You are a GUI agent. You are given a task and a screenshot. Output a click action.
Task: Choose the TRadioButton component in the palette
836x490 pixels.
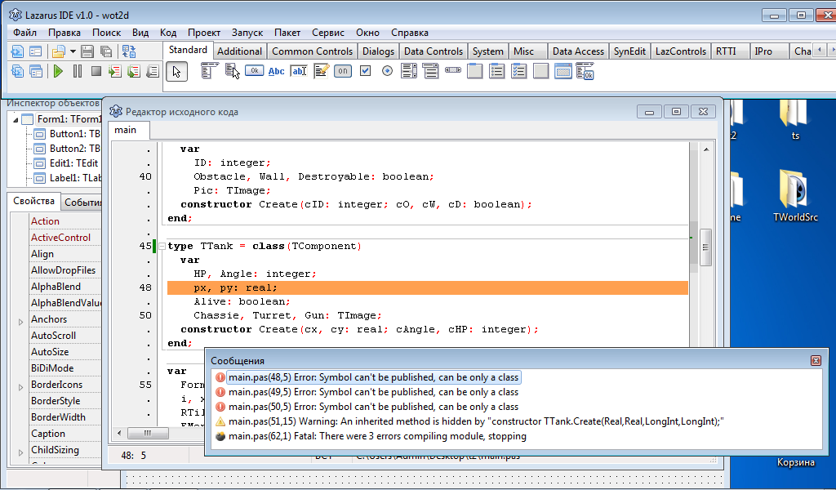(x=388, y=71)
